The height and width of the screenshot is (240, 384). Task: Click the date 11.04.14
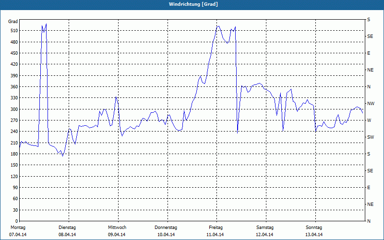[x=215, y=235]
